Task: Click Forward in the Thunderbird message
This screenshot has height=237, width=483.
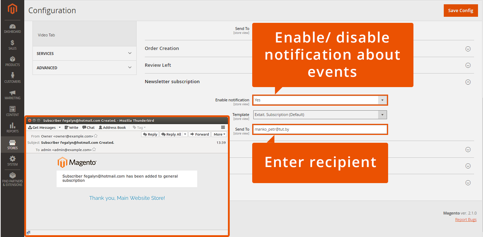Action: coord(199,134)
